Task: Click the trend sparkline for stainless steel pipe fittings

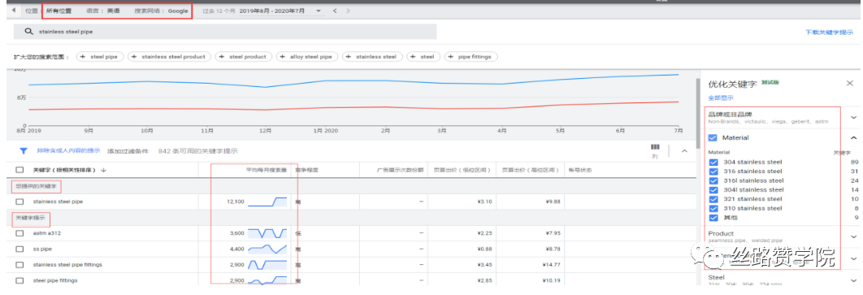Action: coord(267,265)
